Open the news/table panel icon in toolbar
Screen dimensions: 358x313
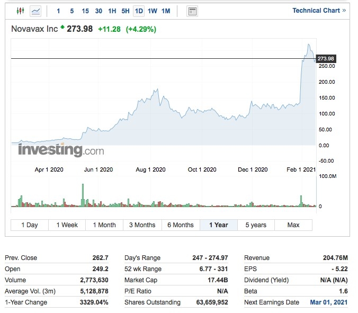point(192,11)
